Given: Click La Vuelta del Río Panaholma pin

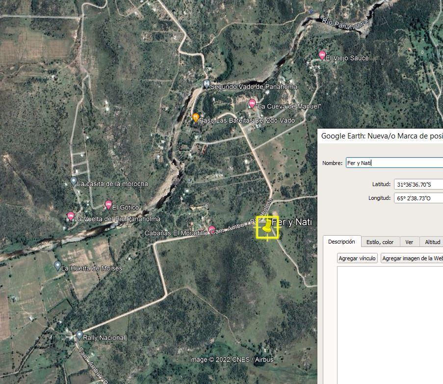Looking at the screenshot, I should pyautogui.click(x=71, y=217).
